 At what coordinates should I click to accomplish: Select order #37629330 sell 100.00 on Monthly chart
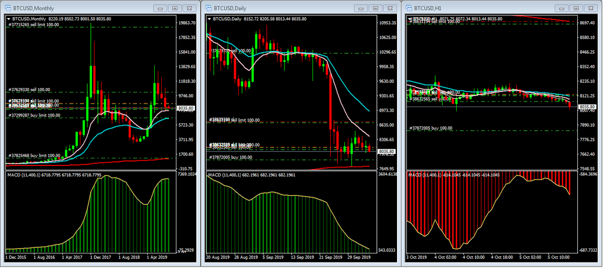point(29,90)
